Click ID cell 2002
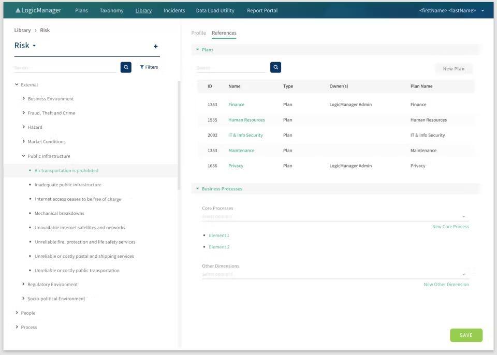Screen dimensions: 497x355 tap(212, 135)
